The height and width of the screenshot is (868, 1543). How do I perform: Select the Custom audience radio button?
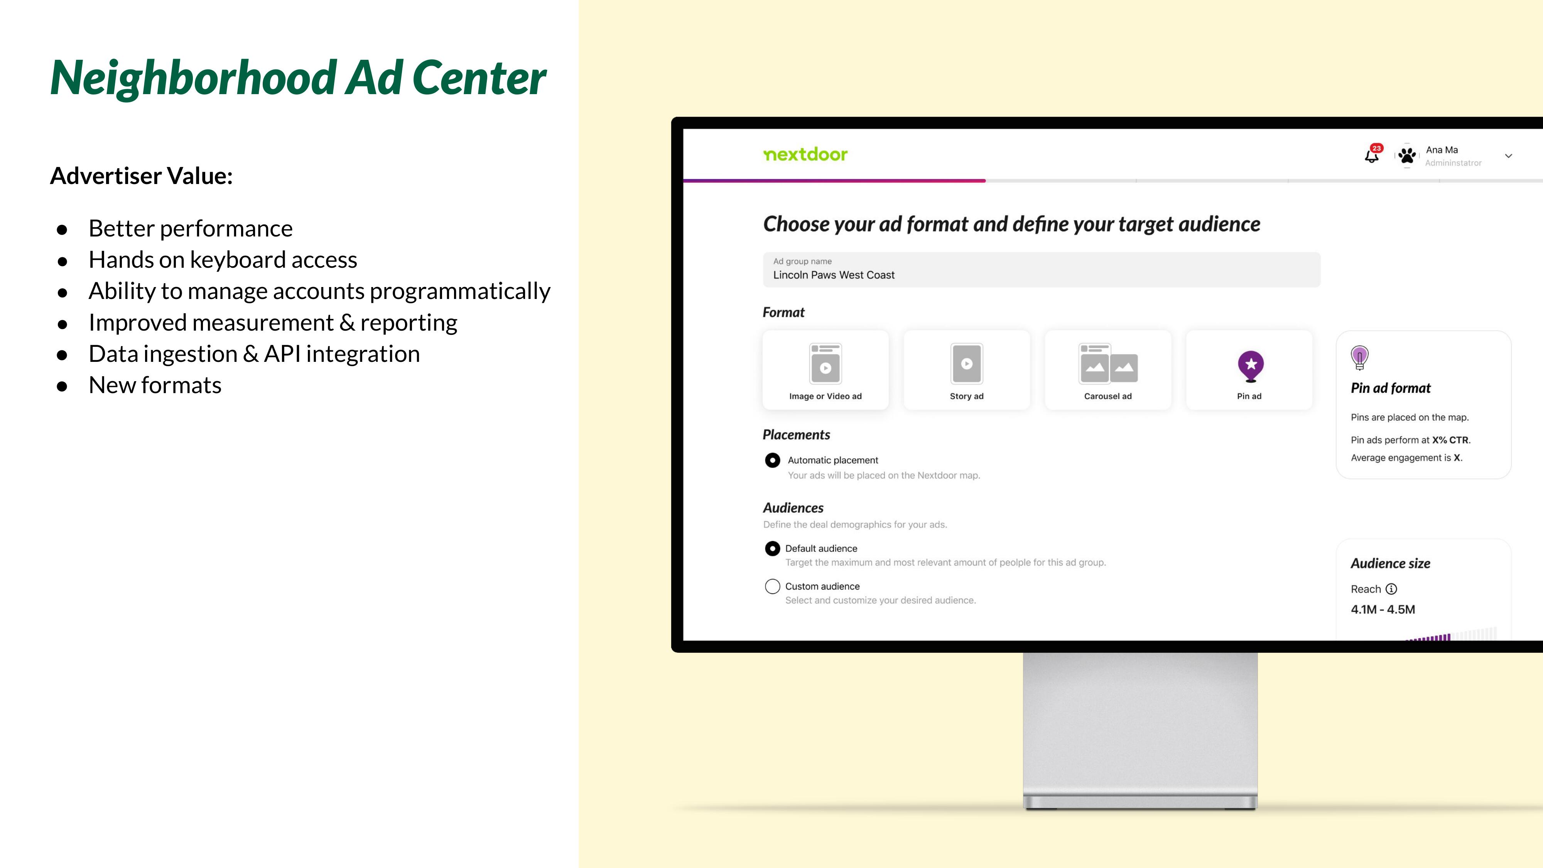[x=770, y=586]
